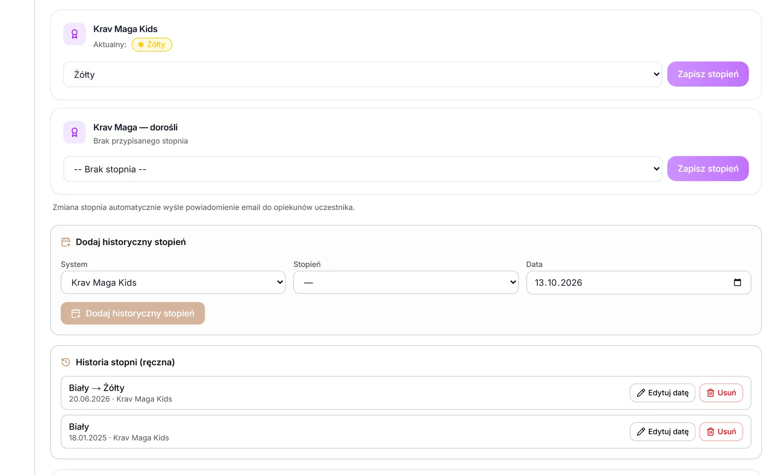Click the Krav Maga — dorośli badge icon

[74, 133]
